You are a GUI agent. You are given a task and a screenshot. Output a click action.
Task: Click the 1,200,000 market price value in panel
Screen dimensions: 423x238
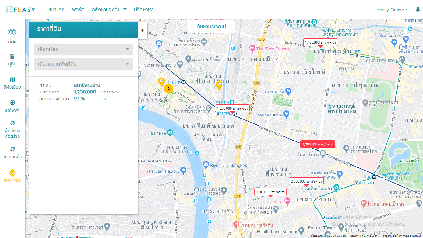(85, 92)
